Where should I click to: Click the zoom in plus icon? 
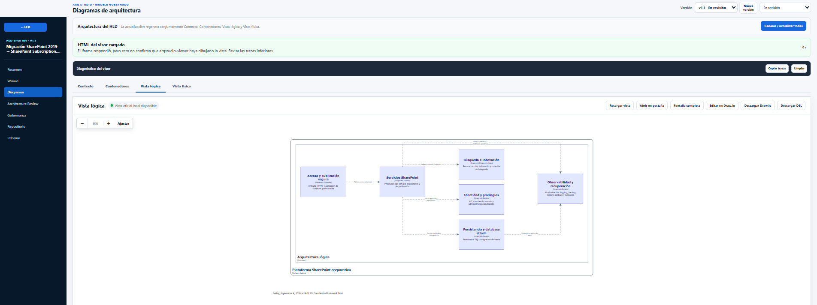click(x=109, y=123)
